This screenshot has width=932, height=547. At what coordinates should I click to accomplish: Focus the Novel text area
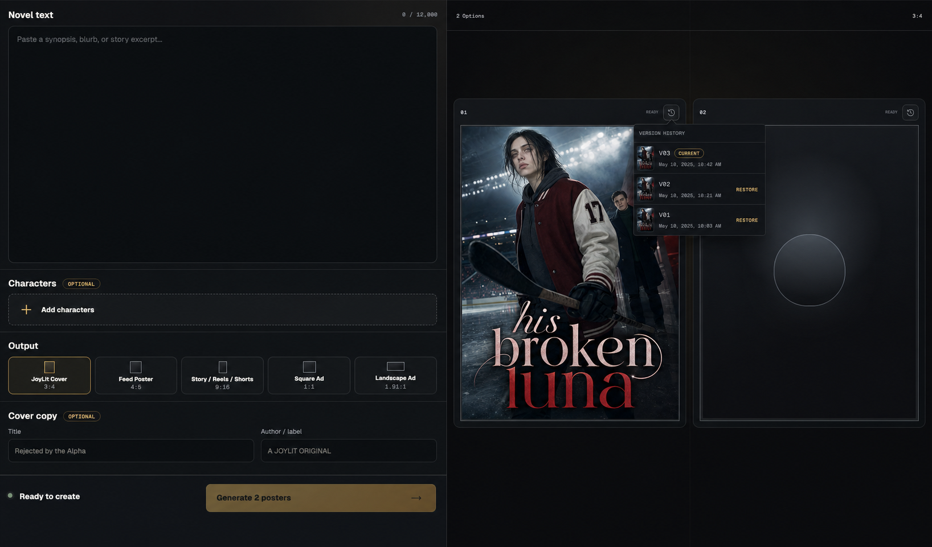tap(223, 145)
